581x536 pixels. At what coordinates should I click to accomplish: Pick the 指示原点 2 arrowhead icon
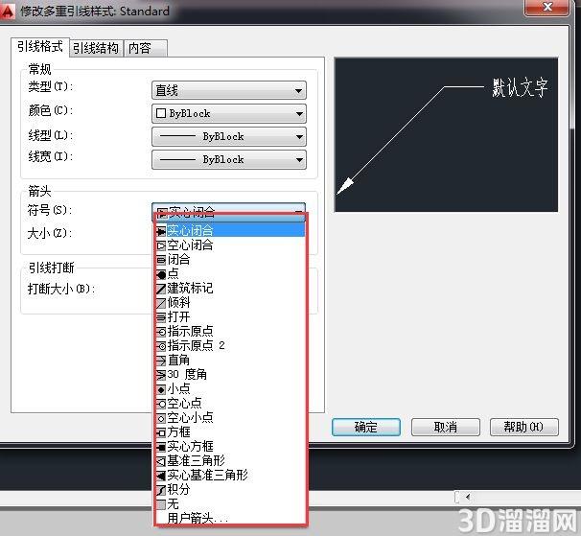click(x=161, y=346)
